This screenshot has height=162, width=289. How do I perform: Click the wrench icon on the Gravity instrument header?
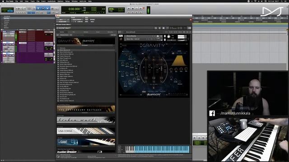click(x=121, y=36)
